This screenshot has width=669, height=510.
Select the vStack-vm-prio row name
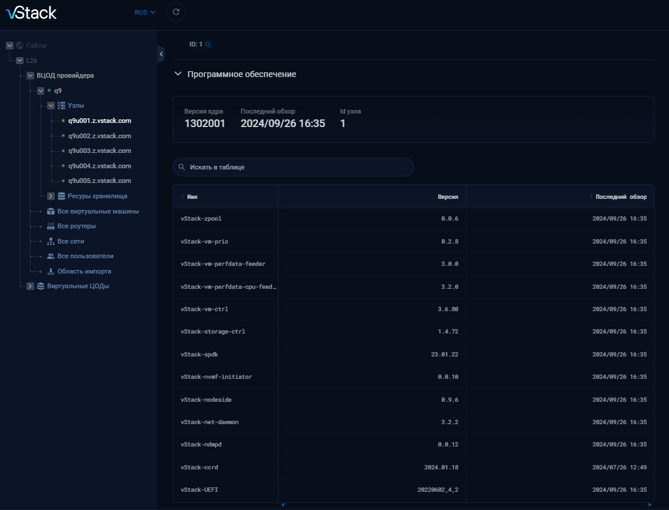pyautogui.click(x=204, y=242)
